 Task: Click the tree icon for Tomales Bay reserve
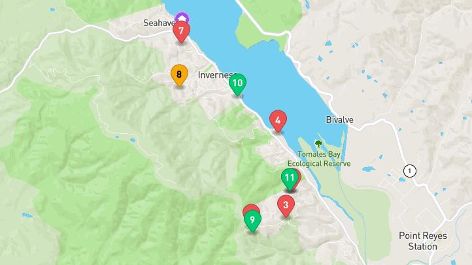pyautogui.click(x=318, y=144)
